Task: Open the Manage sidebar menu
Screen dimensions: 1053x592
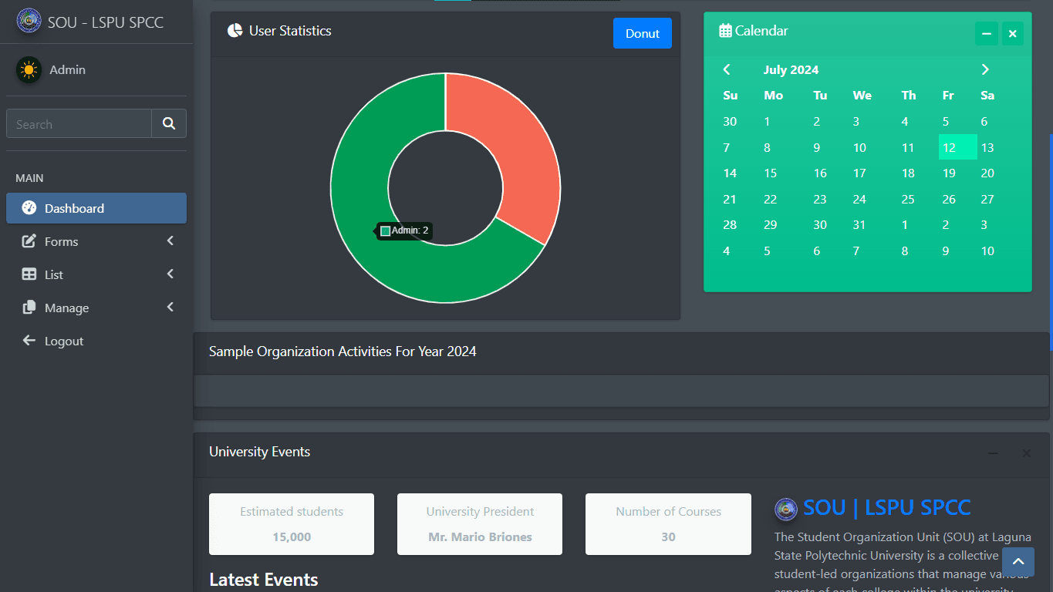Action: 96,308
